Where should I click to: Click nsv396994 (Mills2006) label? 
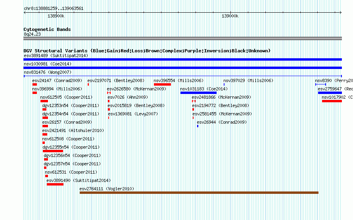pyautogui.click(x=57, y=89)
